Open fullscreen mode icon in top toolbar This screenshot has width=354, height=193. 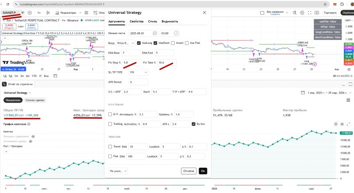pos(309,13)
